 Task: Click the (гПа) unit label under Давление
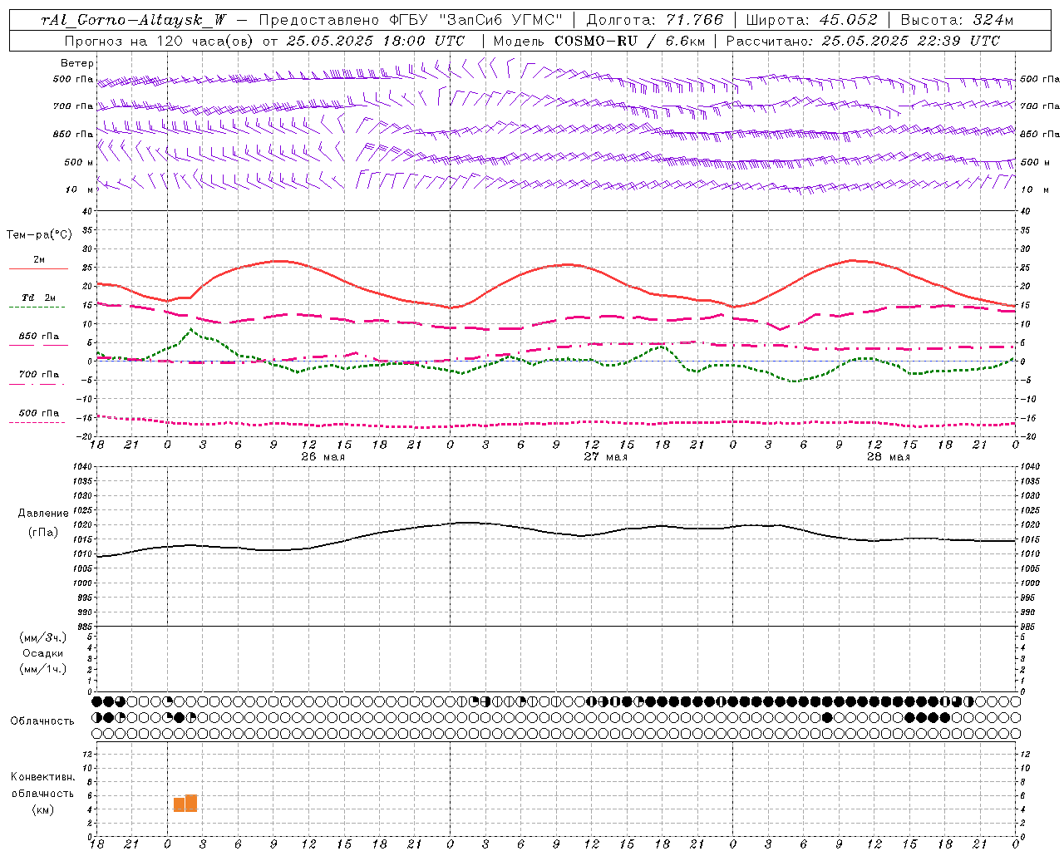pyautogui.click(x=43, y=533)
